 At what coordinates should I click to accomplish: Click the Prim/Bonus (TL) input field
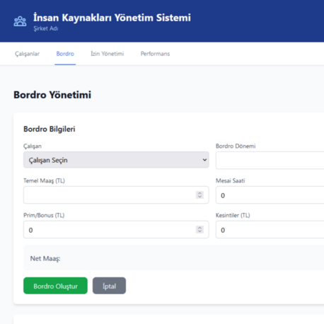pos(116,230)
